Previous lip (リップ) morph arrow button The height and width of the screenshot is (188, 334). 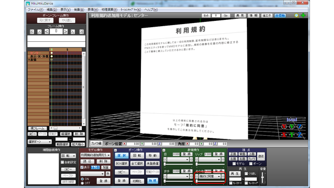(197, 159)
